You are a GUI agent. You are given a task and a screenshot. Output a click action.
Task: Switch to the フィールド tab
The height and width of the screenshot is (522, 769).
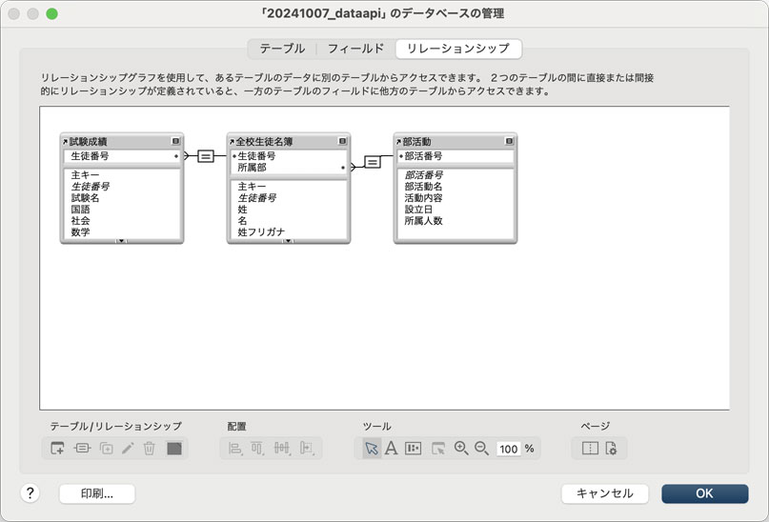click(x=355, y=49)
